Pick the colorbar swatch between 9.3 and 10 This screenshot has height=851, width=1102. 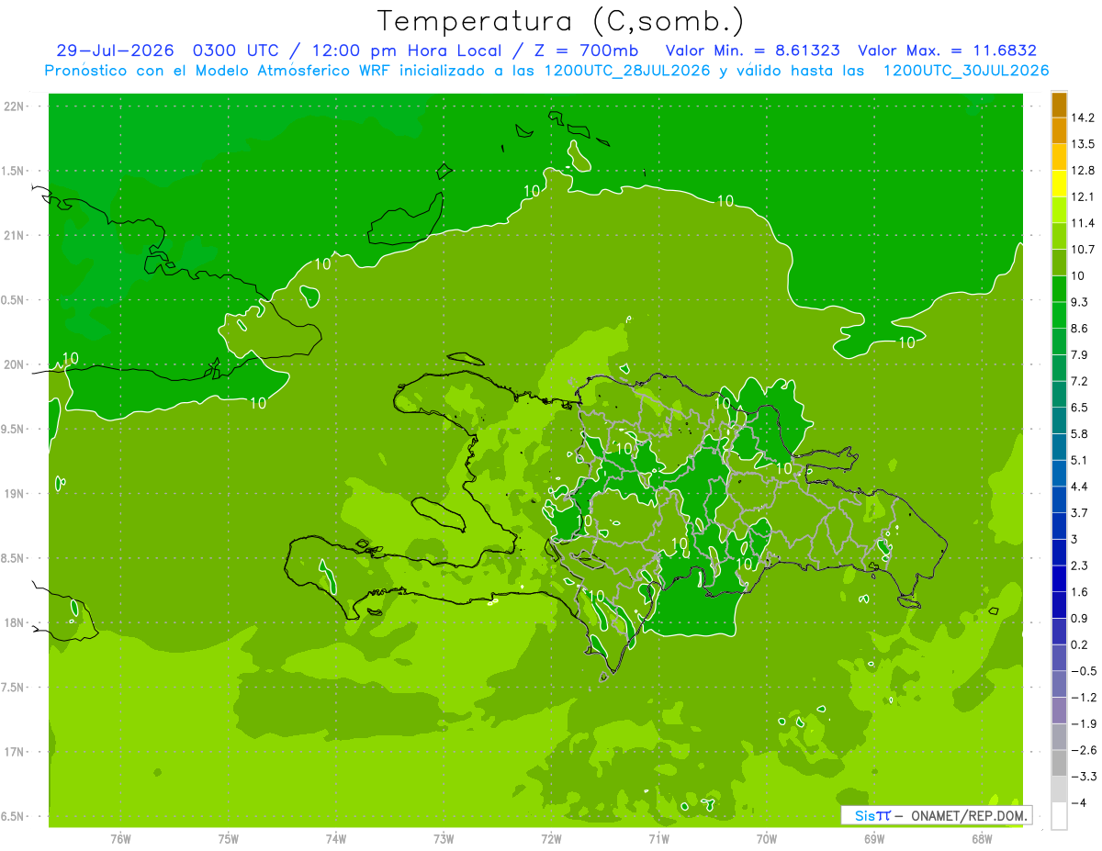1059,289
